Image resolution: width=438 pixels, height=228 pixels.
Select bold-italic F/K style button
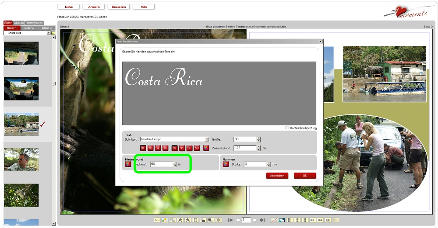[197, 148]
